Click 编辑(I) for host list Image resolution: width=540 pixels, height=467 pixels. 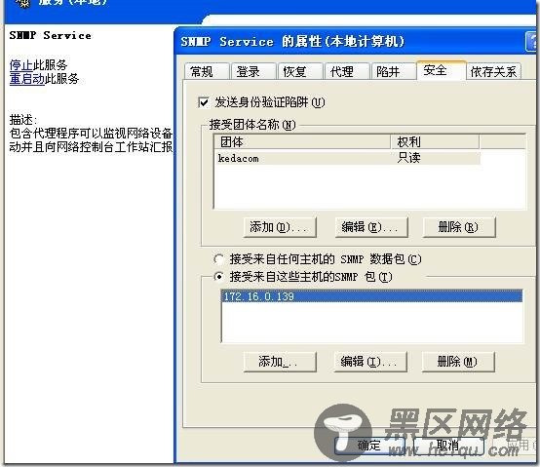point(370,362)
